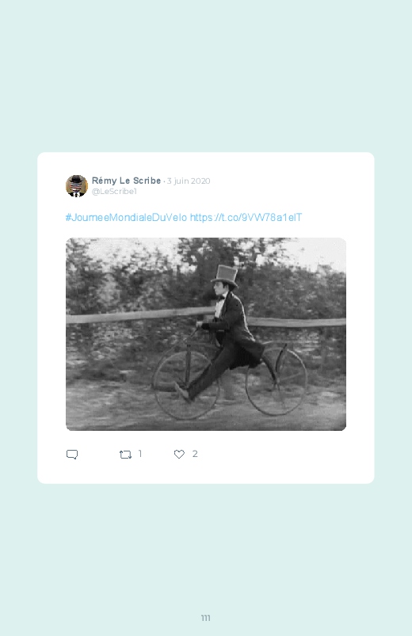Click the bicycle's rear wheel in photo
The height and width of the screenshot is (636, 412).
click(x=276, y=382)
